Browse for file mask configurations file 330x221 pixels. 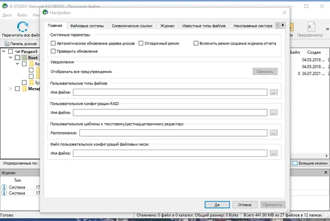pos(273,153)
